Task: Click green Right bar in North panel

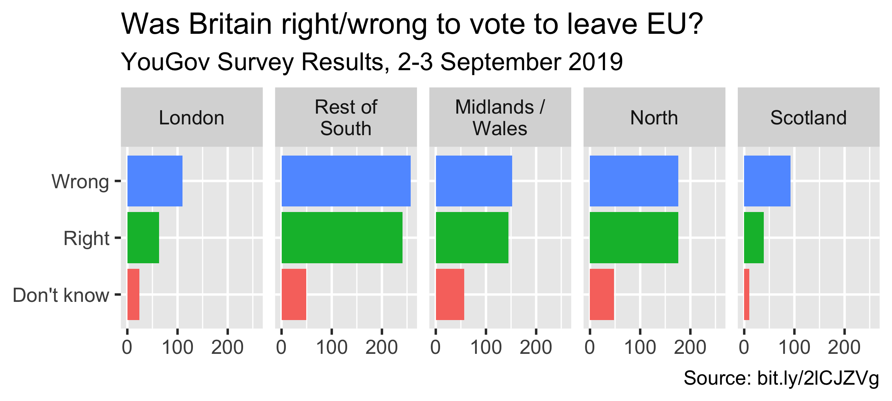Action: coord(634,238)
